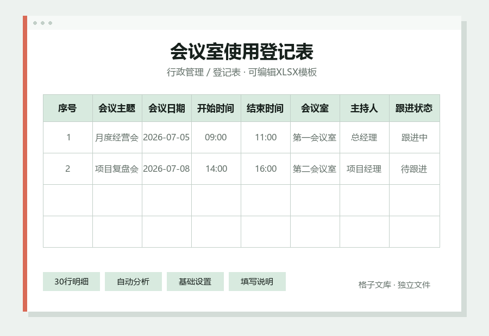Select the cell with sequence number 1

(x=68, y=138)
